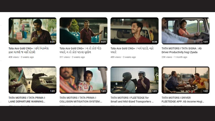This screenshot has height=121, width=215.
Task: Click 0:31 duration badge on water jugs thumbnail
Action: pos(103,42)
